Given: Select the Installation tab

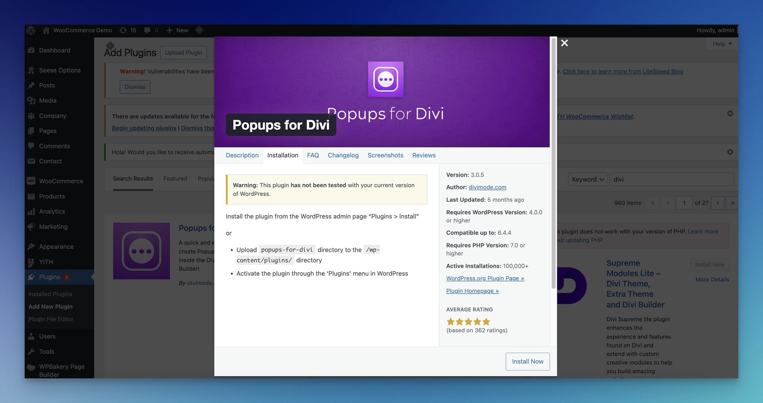Looking at the screenshot, I should click(x=282, y=155).
